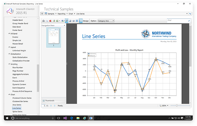Select Spline Series in the sample tree

tap(17, 111)
